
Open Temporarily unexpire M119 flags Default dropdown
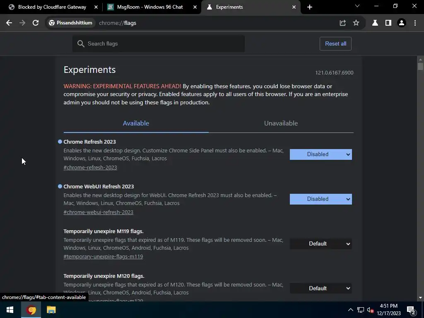[321, 243]
